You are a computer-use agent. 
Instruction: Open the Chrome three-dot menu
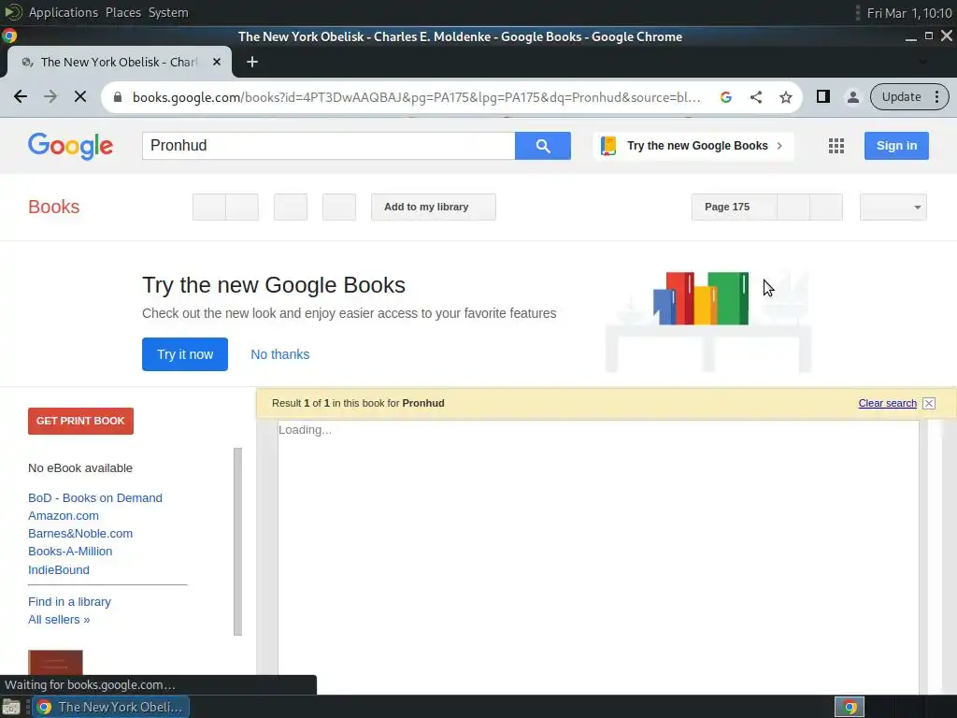(936, 97)
